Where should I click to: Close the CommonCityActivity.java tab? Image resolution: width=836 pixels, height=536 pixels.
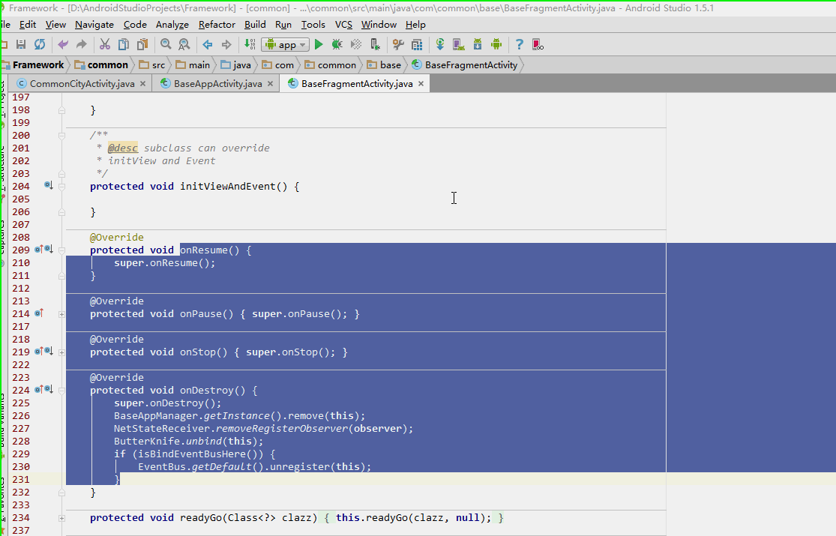[143, 84]
